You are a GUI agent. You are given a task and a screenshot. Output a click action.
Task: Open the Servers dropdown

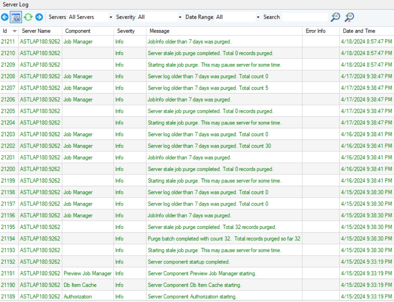pyautogui.click(x=110, y=17)
